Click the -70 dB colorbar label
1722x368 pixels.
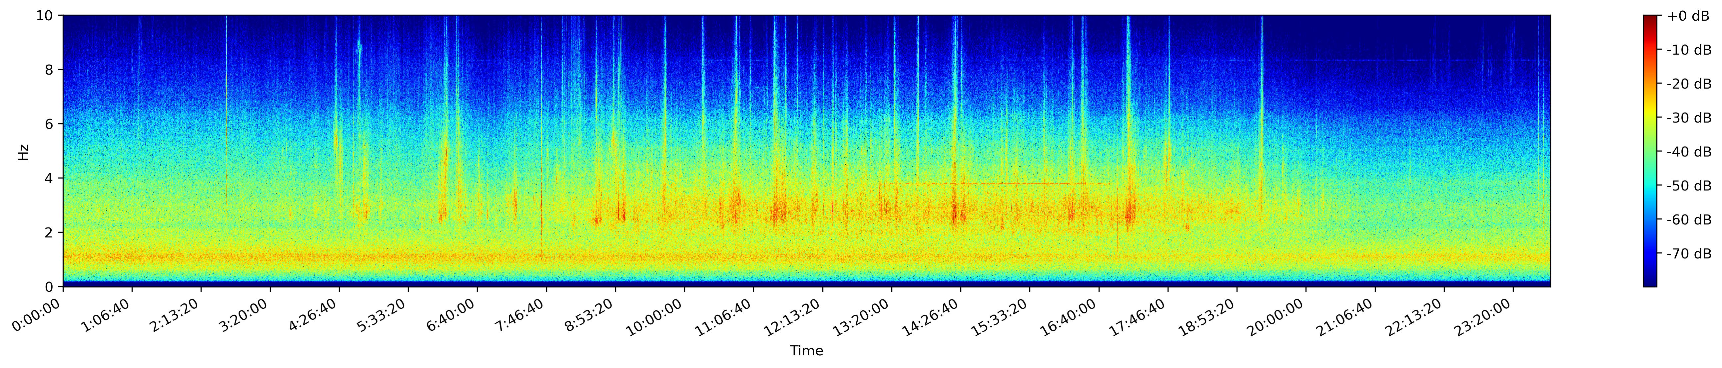1689,254
